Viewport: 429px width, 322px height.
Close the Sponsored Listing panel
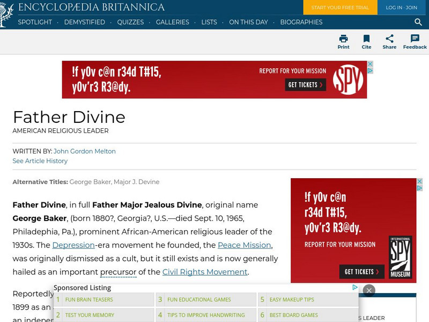(369, 290)
